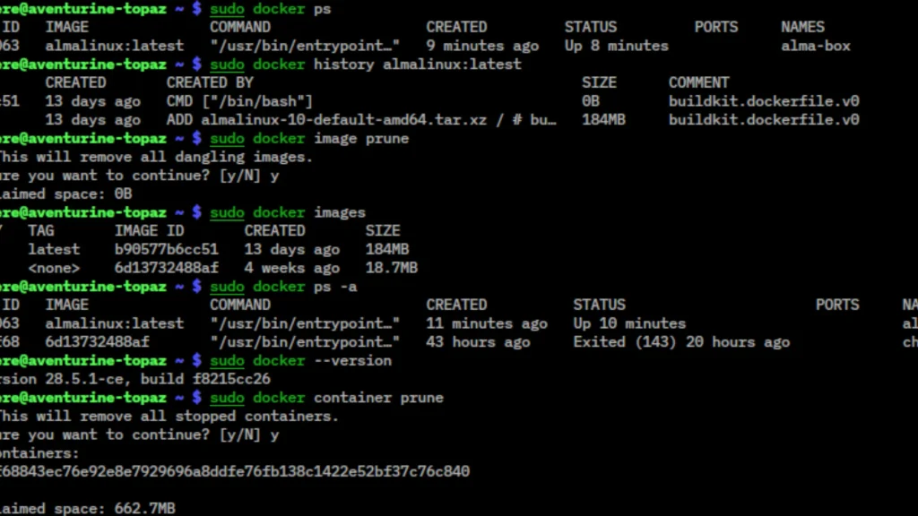Click the CMD ["/bin/bash"] history entry
Image resolution: width=918 pixels, height=516 pixels.
[x=238, y=100]
